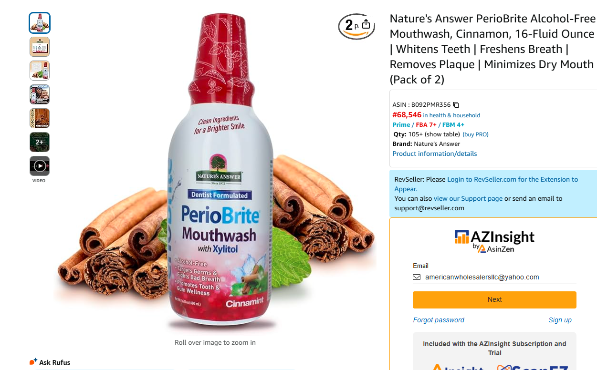Click the Sign up link

(x=560, y=320)
